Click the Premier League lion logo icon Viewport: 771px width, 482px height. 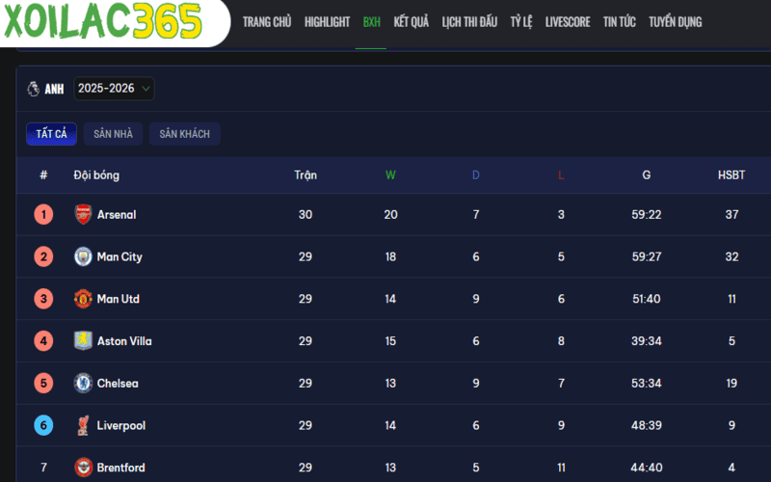[x=34, y=89]
